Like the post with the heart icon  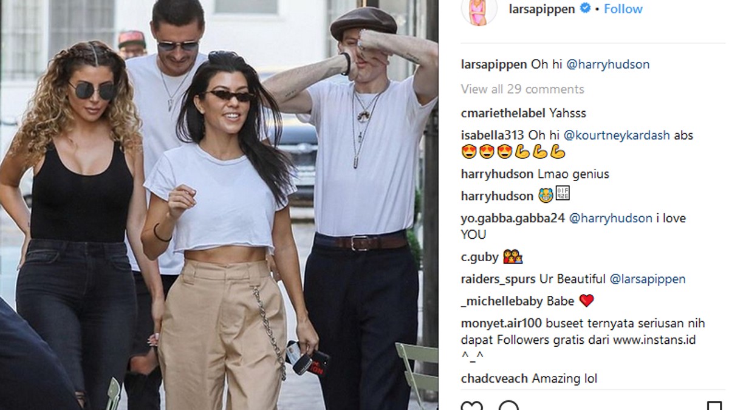coord(471,406)
